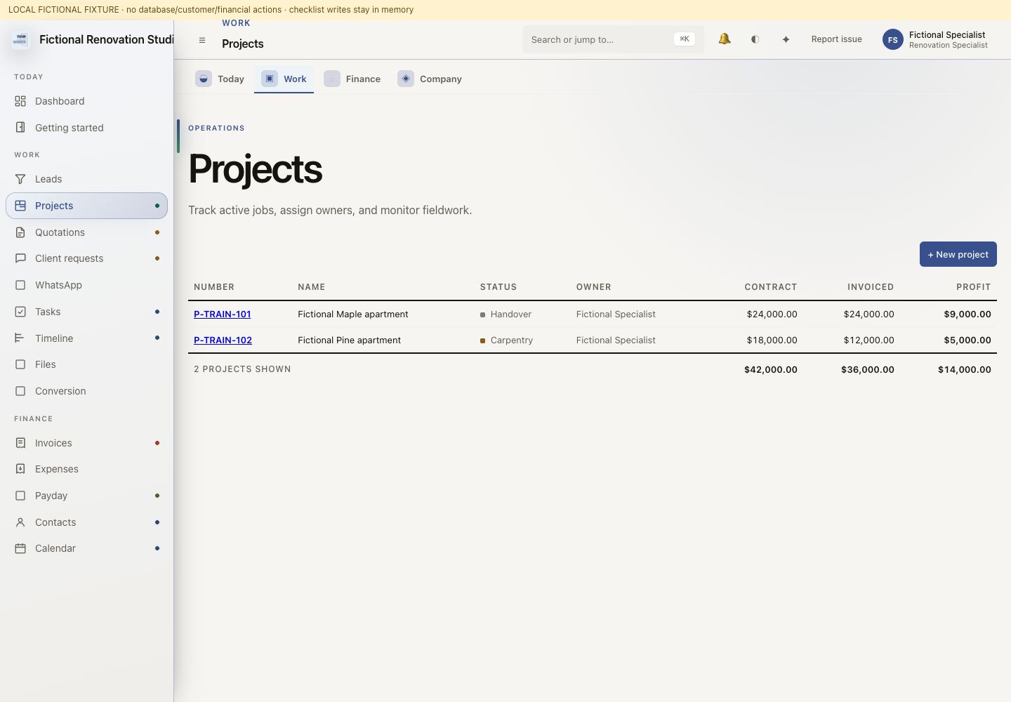This screenshot has width=1011, height=702.
Task: Open the FS user avatar menu
Action: pos(893,39)
